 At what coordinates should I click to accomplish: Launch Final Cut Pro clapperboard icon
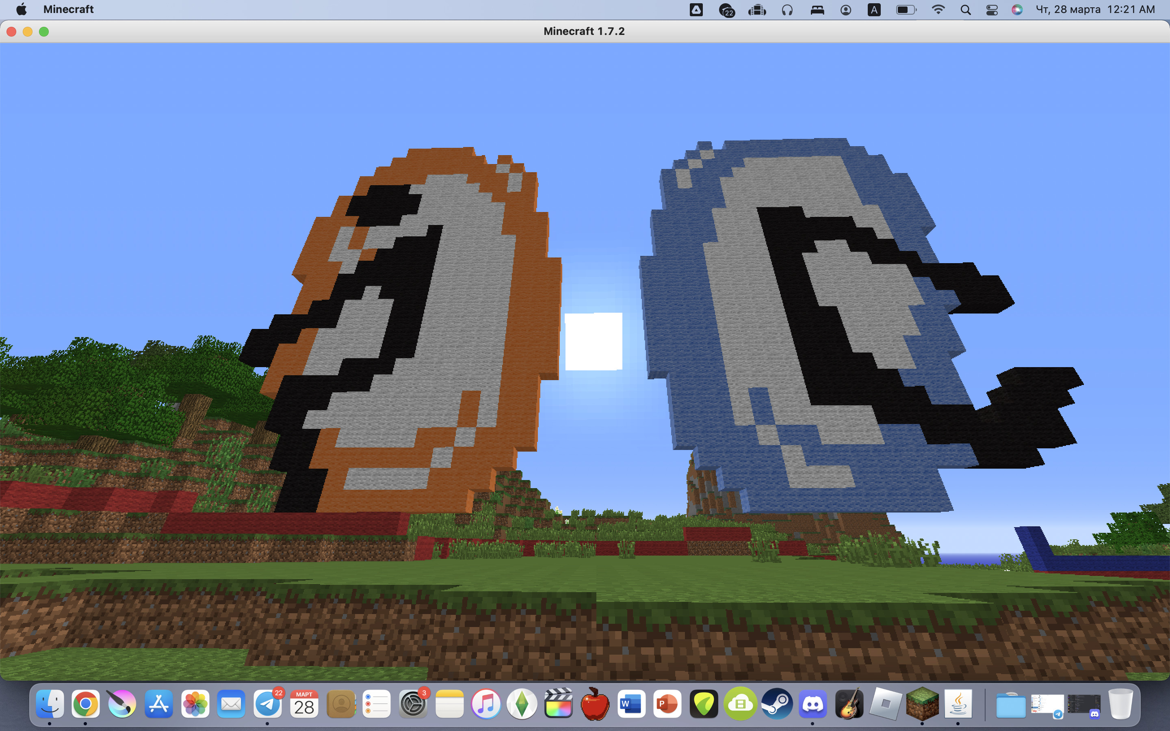(559, 704)
